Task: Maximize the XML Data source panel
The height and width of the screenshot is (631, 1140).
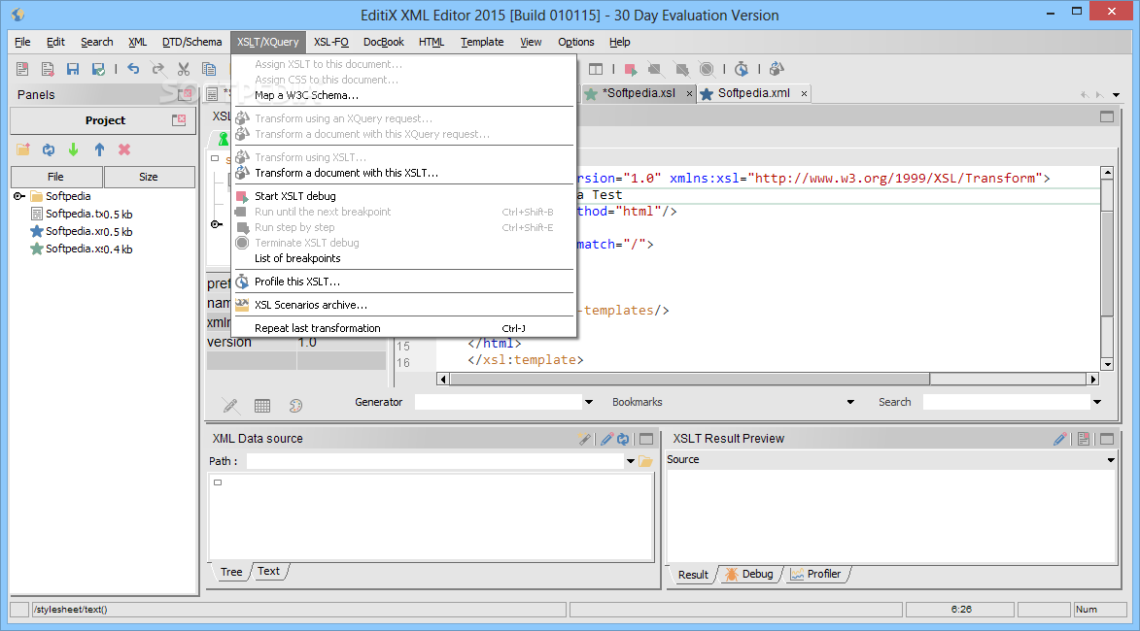Action: pos(645,439)
